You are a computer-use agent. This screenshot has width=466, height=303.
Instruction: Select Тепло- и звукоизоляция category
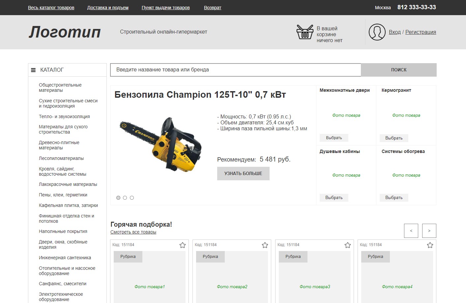64,116
